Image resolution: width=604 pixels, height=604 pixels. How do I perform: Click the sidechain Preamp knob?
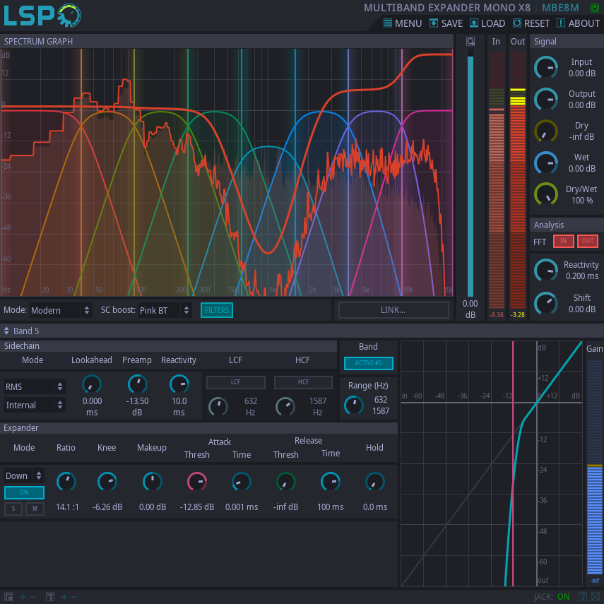(x=138, y=384)
